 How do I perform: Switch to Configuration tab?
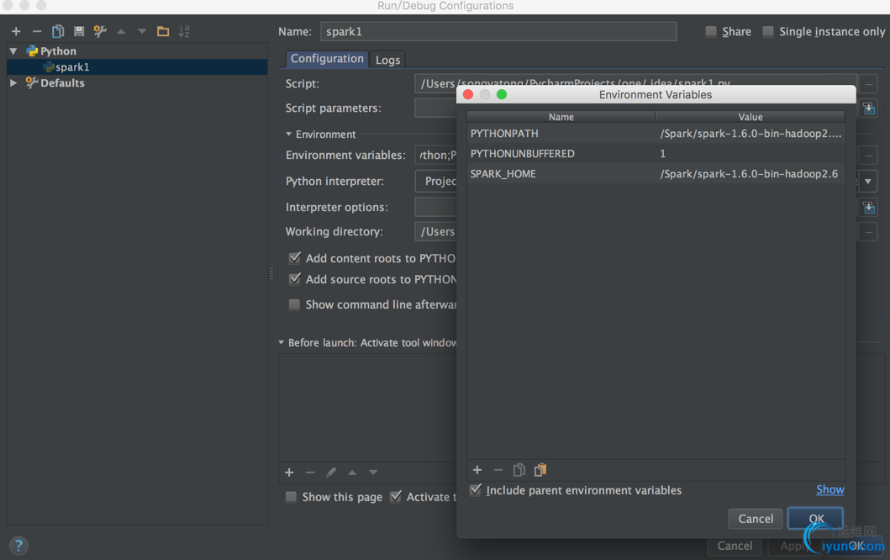tap(327, 59)
